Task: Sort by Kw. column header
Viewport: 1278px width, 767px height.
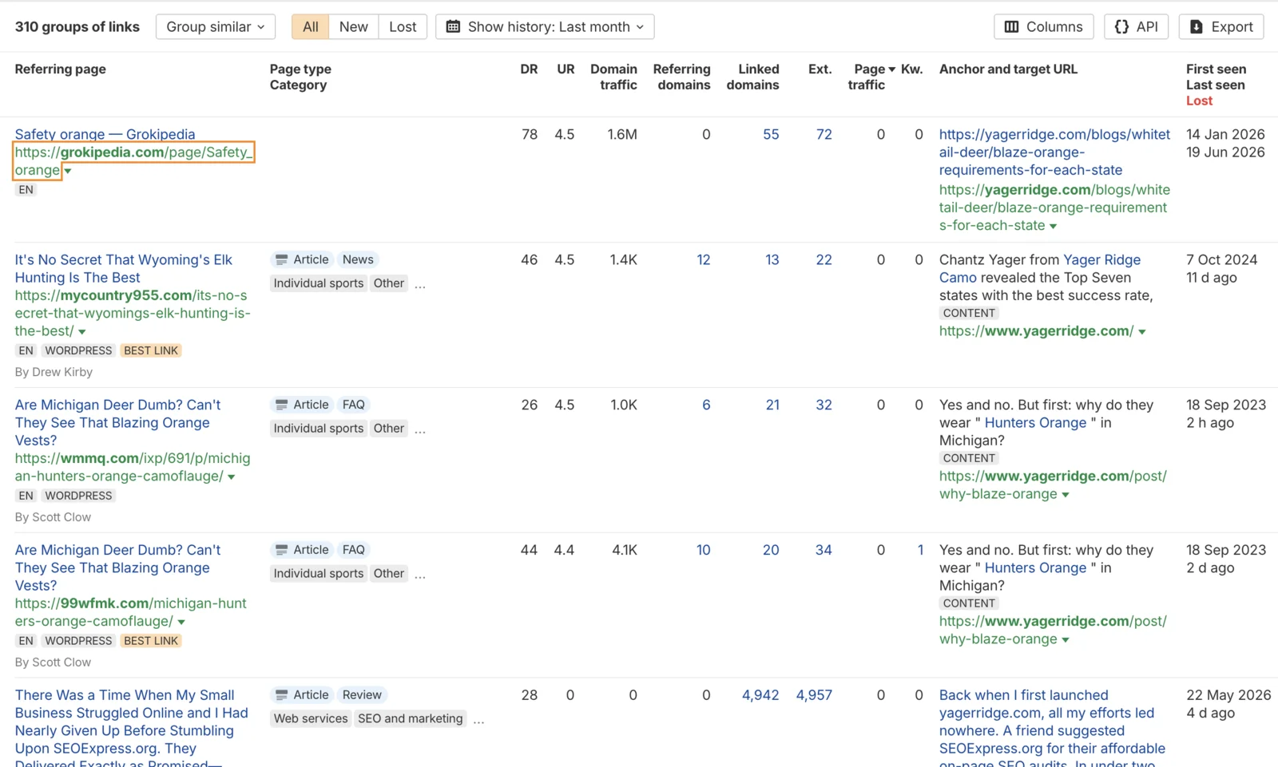Action: coord(911,69)
